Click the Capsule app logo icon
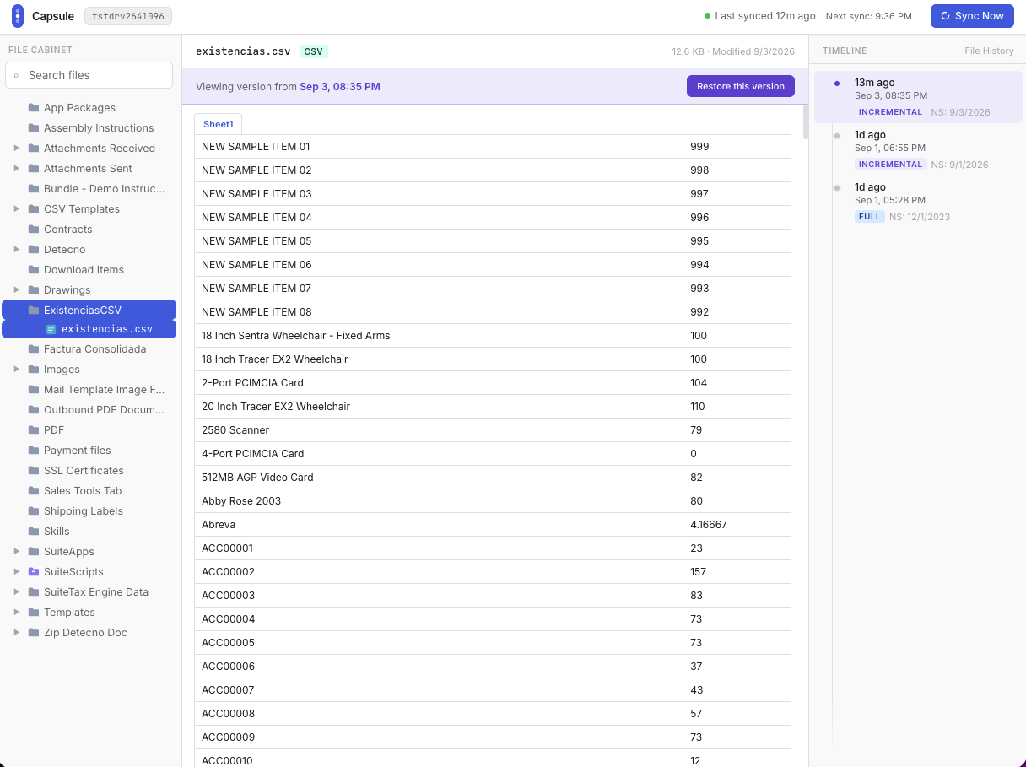The width and height of the screenshot is (1026, 767). (x=18, y=16)
